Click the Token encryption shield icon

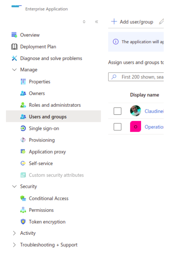(x=23, y=222)
